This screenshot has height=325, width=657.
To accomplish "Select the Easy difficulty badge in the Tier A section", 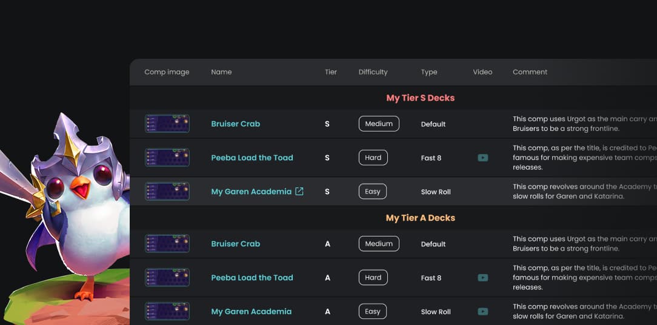I will coord(373,311).
